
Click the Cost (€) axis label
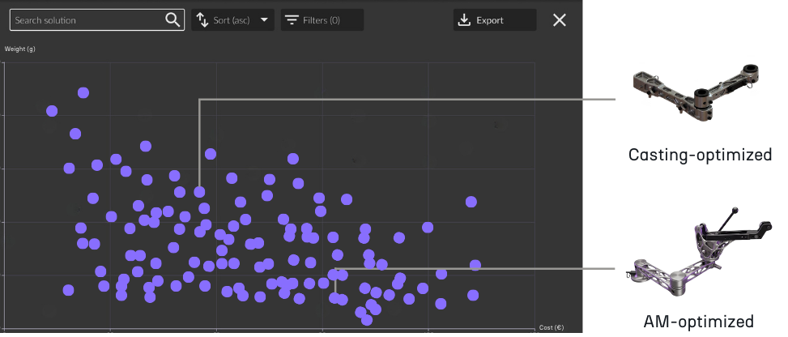(x=552, y=327)
